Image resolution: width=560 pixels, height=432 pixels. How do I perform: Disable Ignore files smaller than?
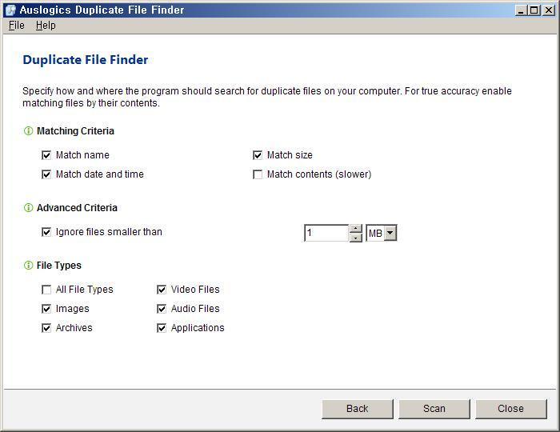tap(46, 232)
